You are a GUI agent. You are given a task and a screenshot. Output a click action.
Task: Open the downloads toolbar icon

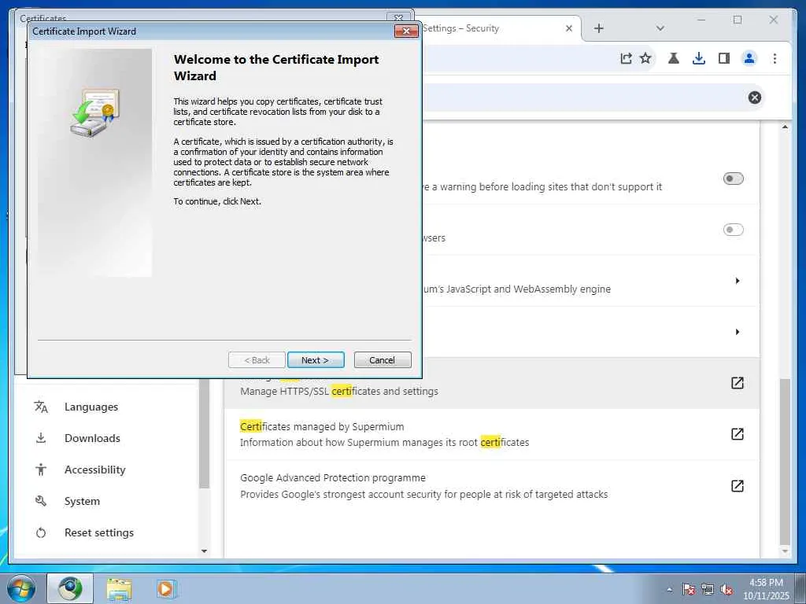coord(699,58)
